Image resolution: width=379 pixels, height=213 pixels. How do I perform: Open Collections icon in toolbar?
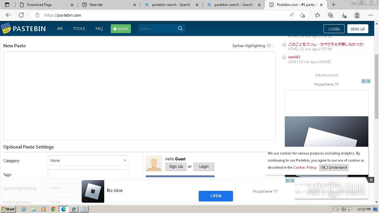click(x=330, y=15)
